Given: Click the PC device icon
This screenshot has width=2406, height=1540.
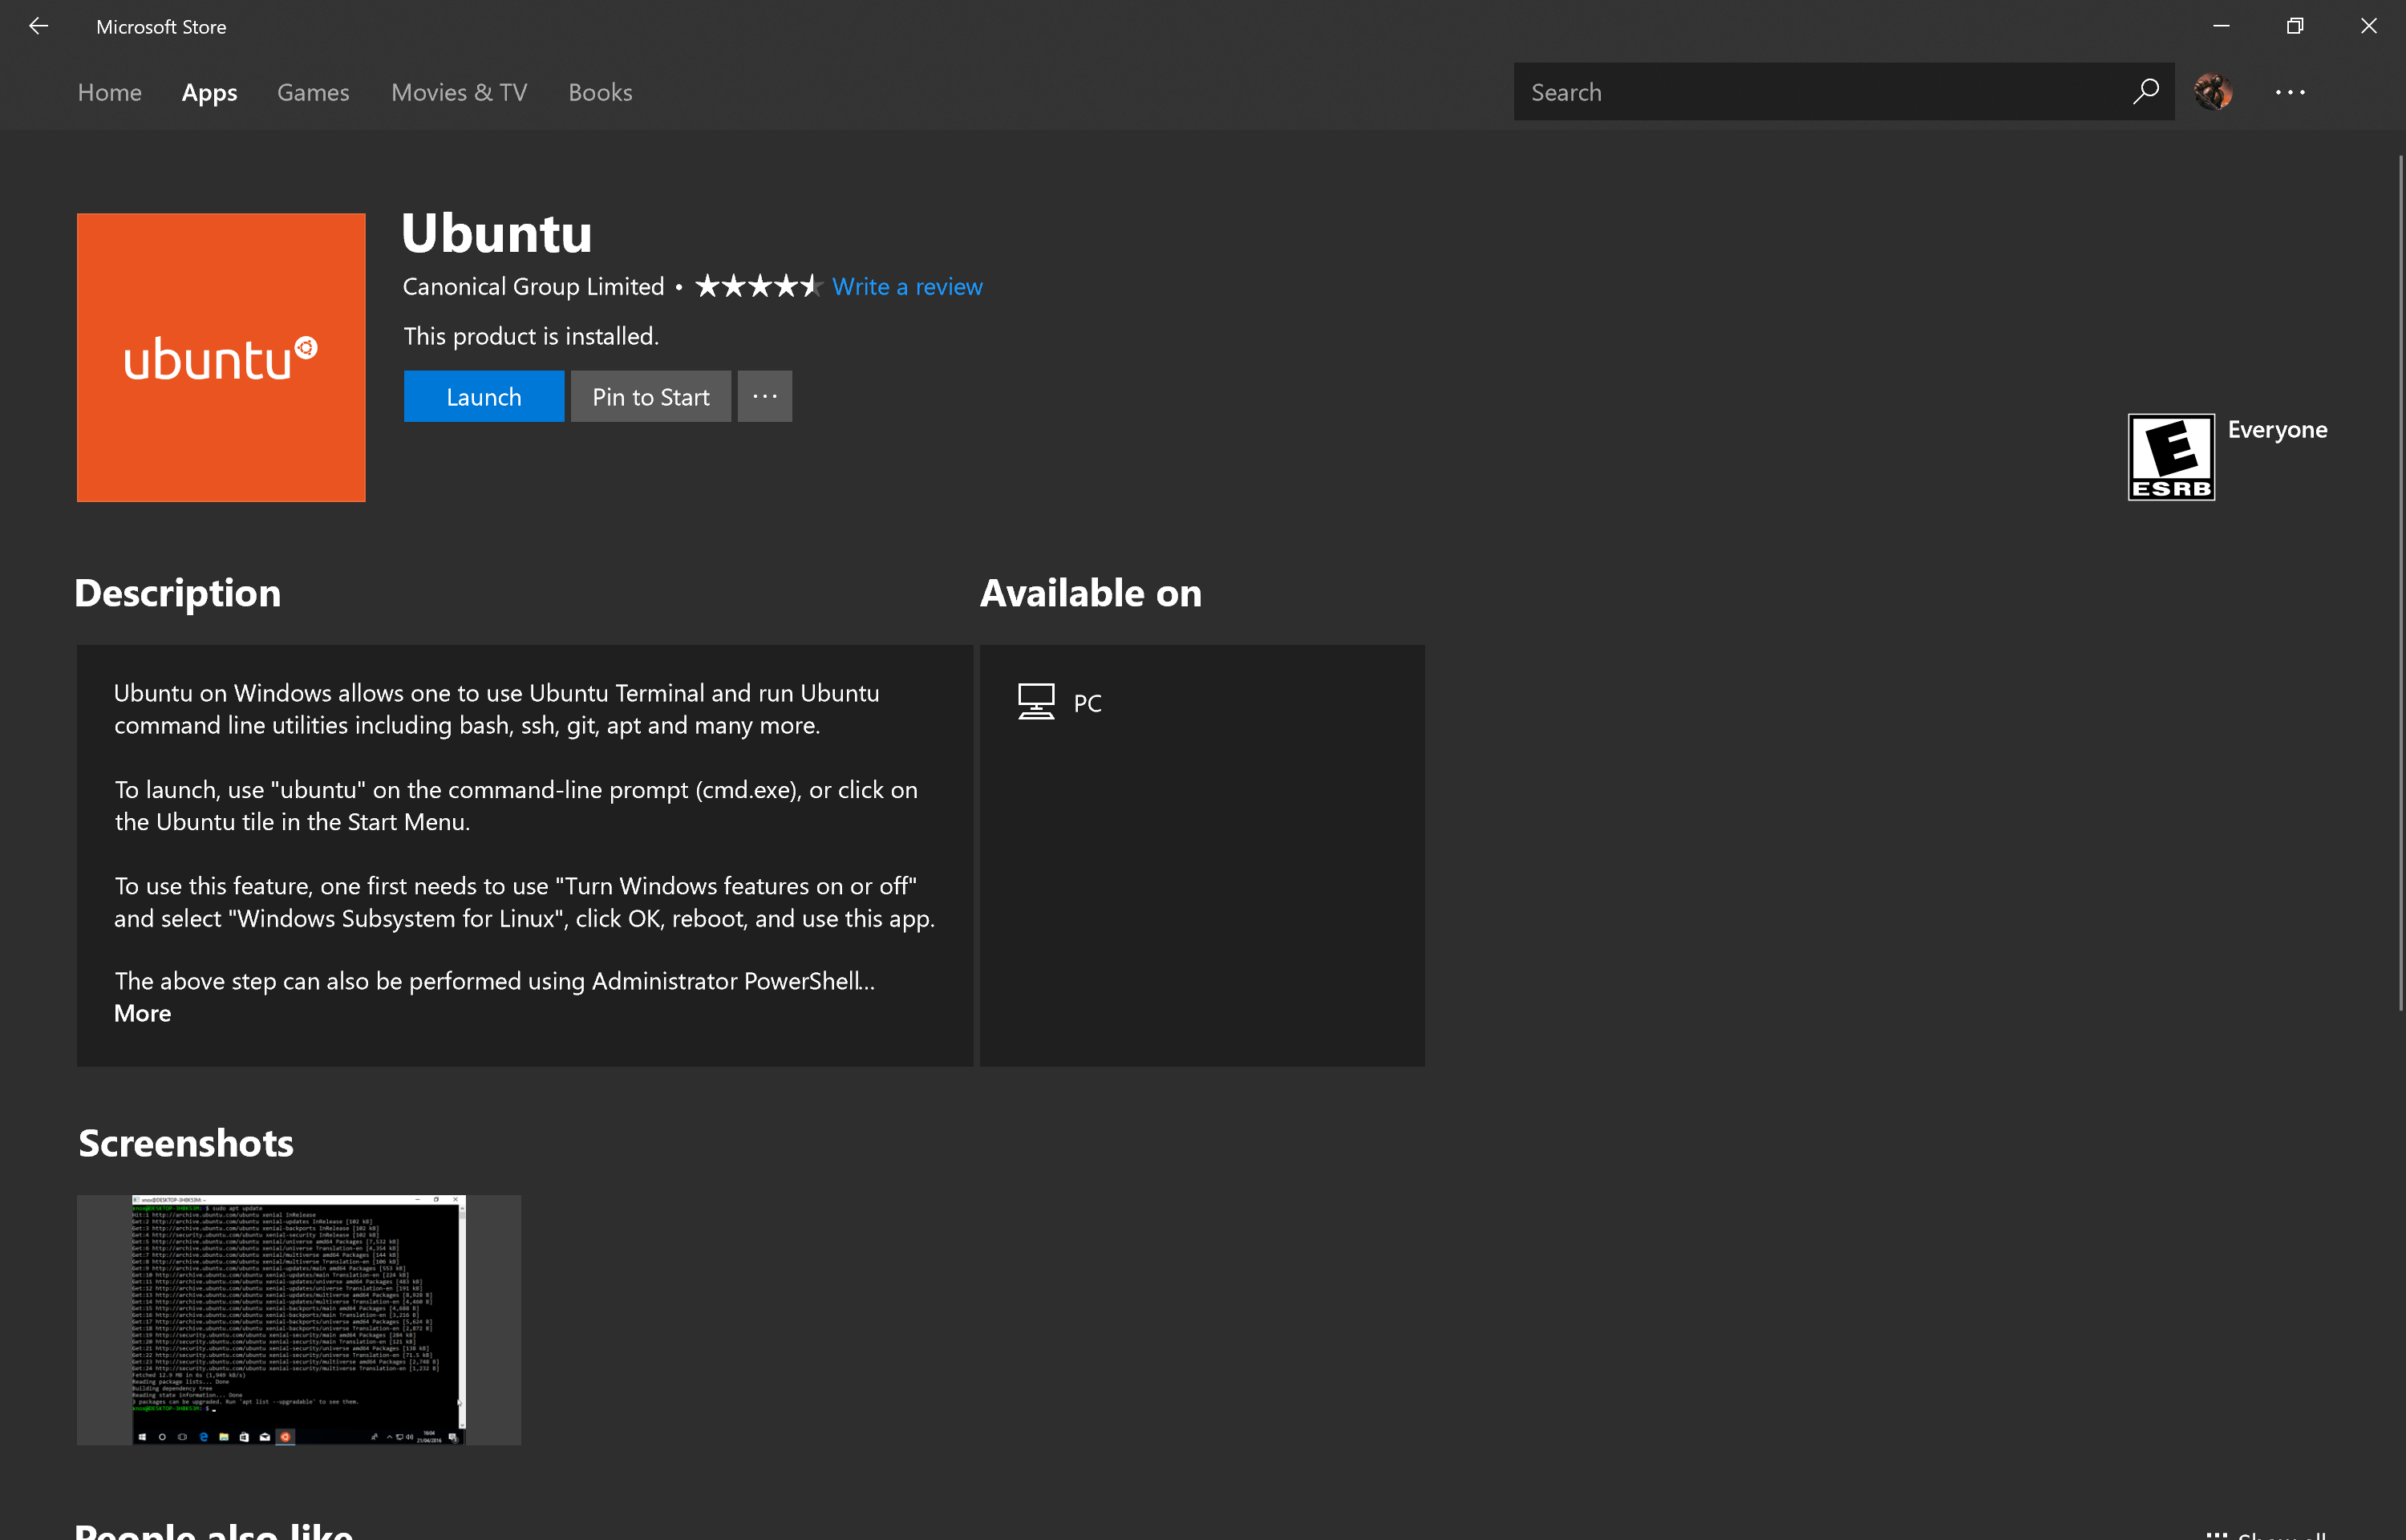Looking at the screenshot, I should coord(1035,702).
